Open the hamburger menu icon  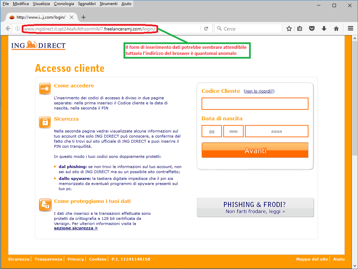point(351,28)
